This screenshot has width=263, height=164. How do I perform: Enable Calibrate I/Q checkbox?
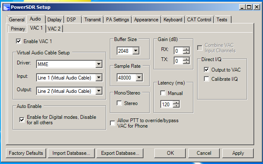[206, 79]
